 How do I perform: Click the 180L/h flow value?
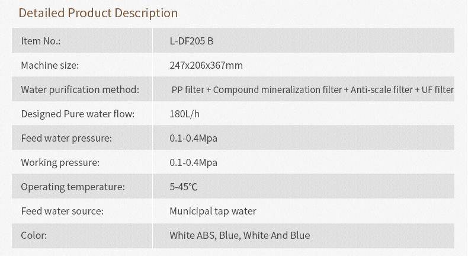[x=184, y=114]
